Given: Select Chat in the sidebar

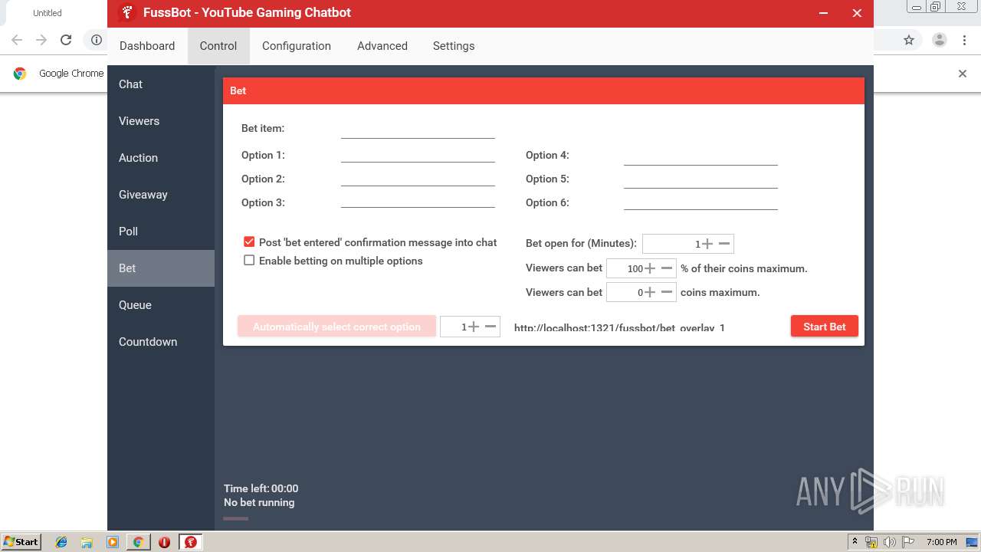Looking at the screenshot, I should pos(161,84).
